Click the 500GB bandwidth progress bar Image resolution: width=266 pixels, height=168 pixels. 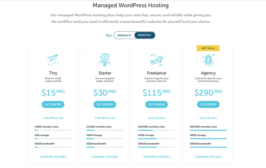pyautogui.click(x=208, y=147)
